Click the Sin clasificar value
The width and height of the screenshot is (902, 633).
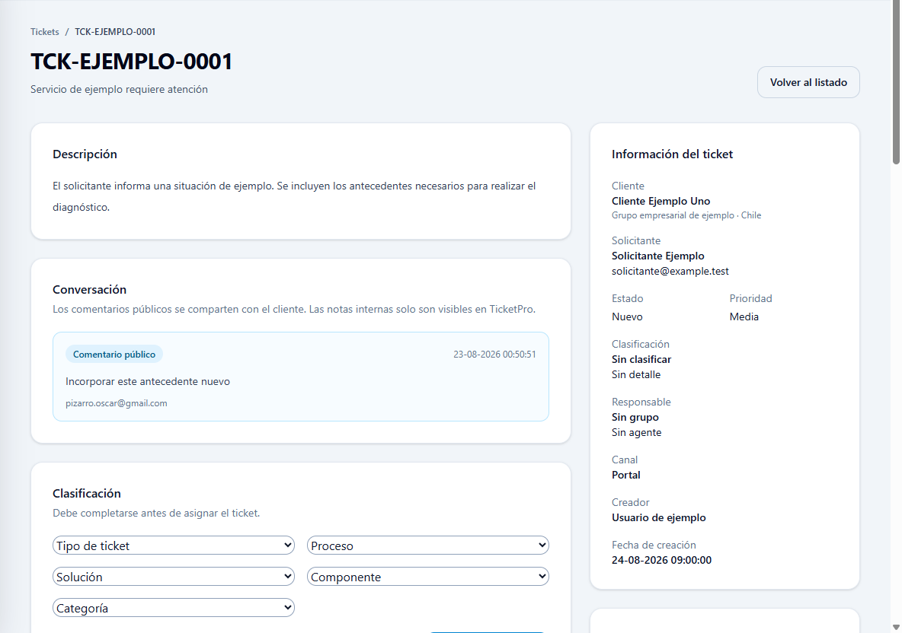pos(641,359)
